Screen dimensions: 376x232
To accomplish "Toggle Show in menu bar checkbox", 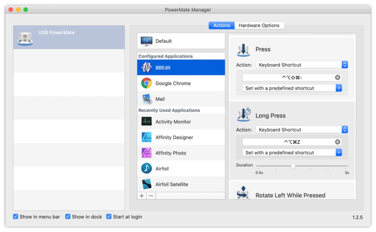I will (16, 216).
